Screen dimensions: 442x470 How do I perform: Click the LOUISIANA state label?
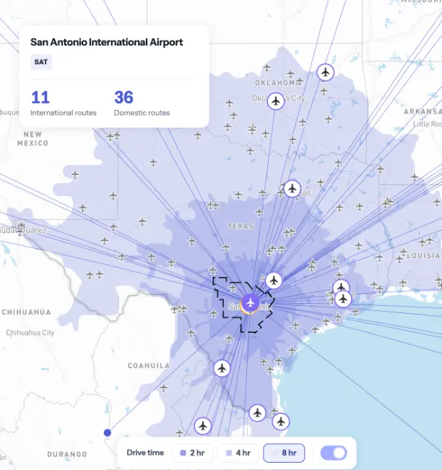pos(424,256)
